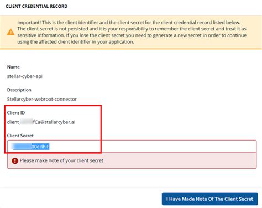Click the pink error alert box
The width and height of the screenshot is (262, 208).
click(x=132, y=160)
